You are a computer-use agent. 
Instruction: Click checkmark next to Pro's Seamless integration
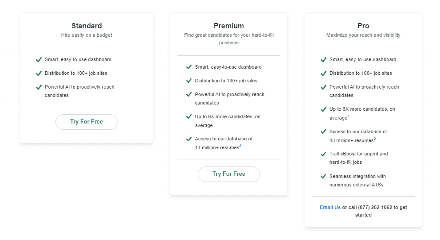pyautogui.click(x=323, y=177)
